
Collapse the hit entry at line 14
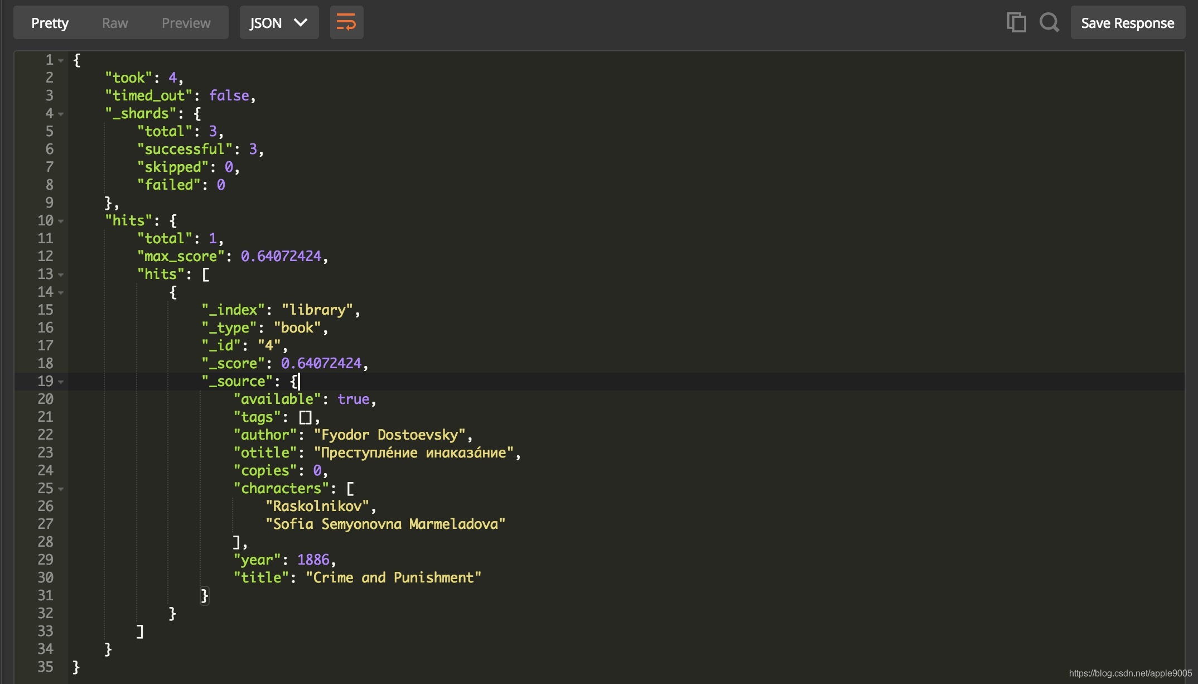[61, 292]
